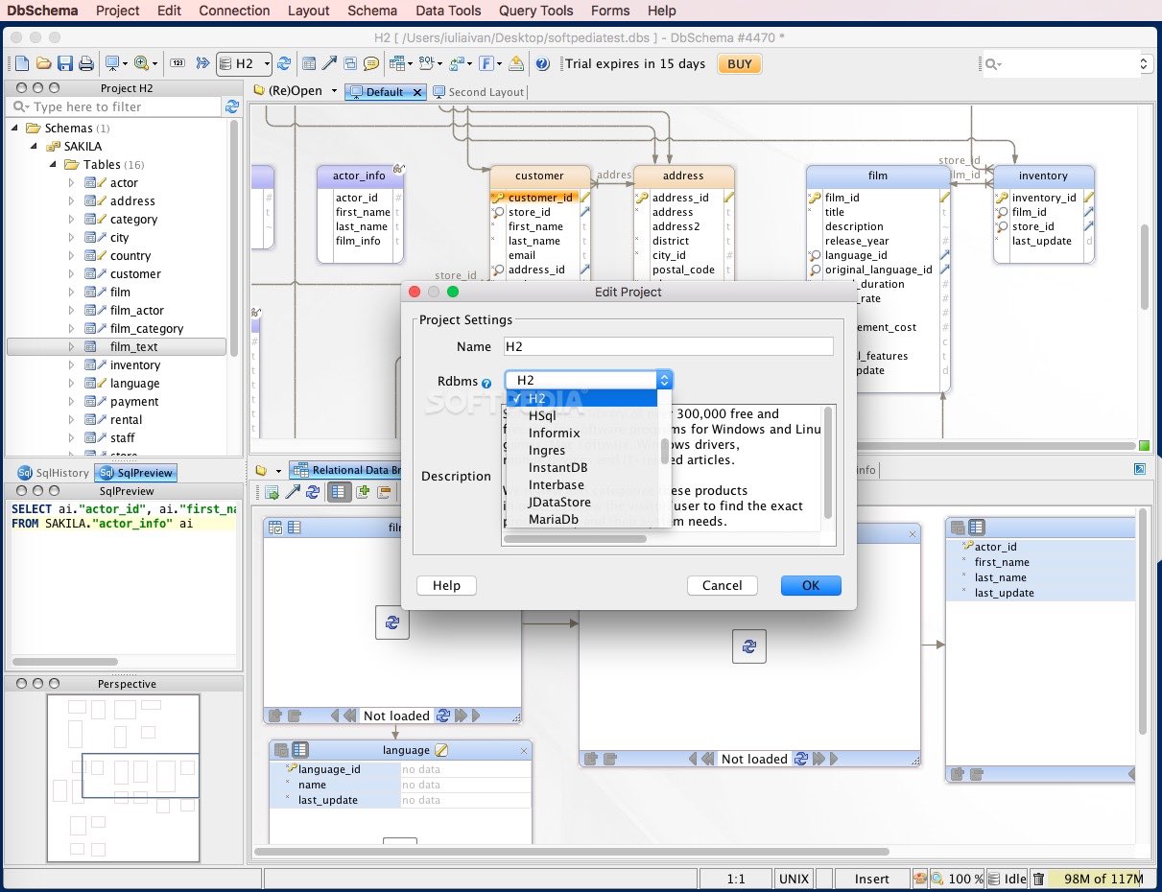Screen dimensions: 1162x892
Task: Click the memory usage 98M of 117M bar
Action: coord(1103,879)
